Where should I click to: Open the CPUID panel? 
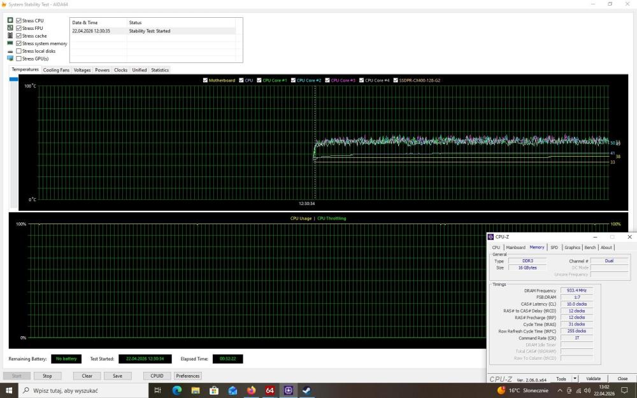tap(157, 376)
